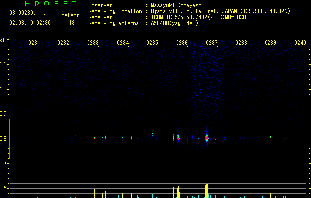Click the 0.7 kHz axis label
This screenshot has height=198, width=311.
click(x=4, y=163)
